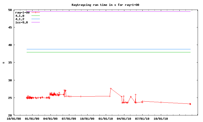Select the ray-1-00 legend label

pyautogui.click(x=22, y=12)
